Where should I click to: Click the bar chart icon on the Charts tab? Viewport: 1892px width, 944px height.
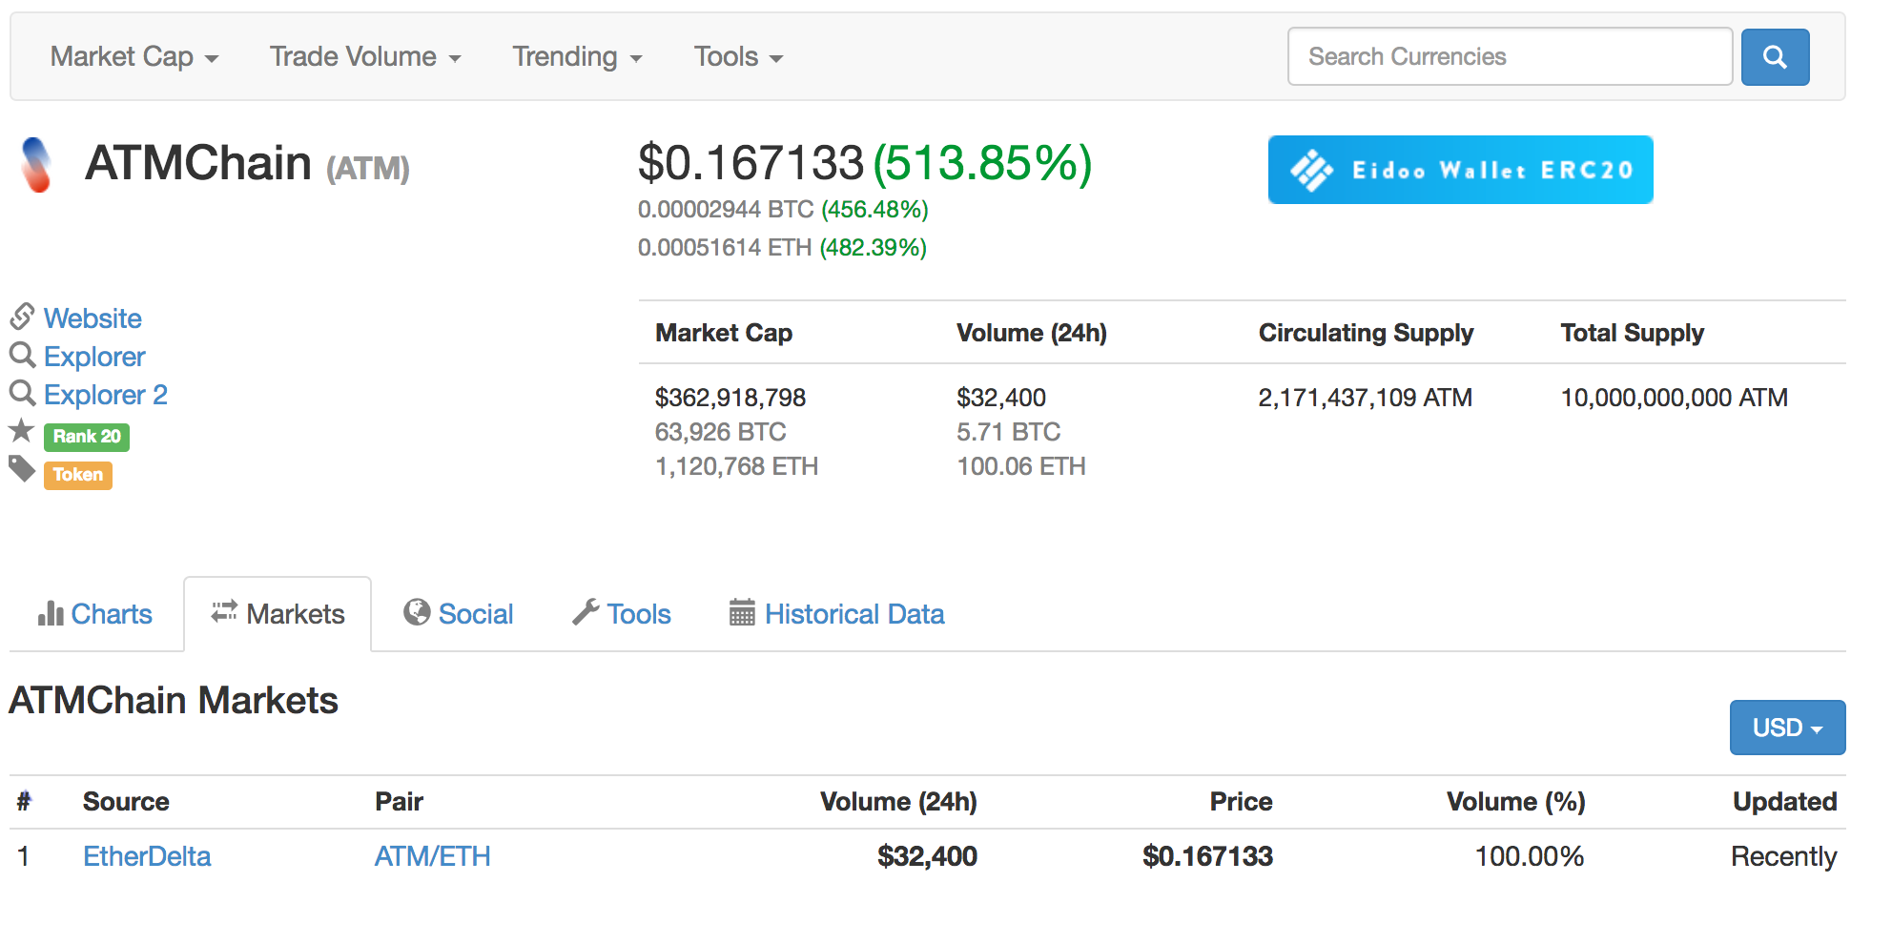point(51,613)
